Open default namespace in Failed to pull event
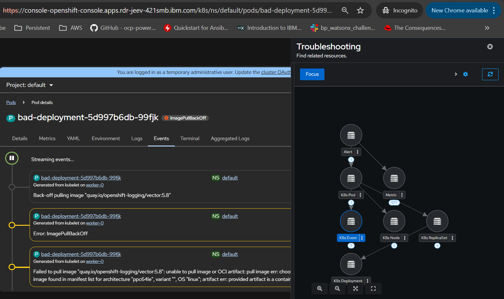Viewport: 504px width, 299px height. 230,254
